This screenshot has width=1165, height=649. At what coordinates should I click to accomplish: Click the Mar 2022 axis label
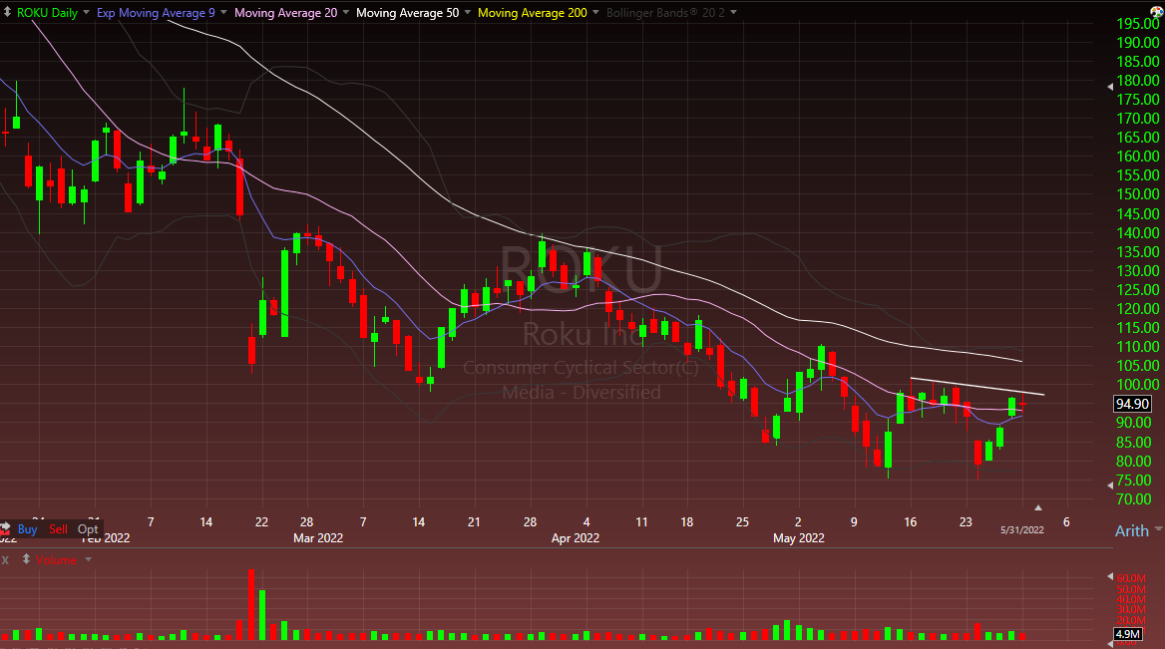pyautogui.click(x=318, y=538)
